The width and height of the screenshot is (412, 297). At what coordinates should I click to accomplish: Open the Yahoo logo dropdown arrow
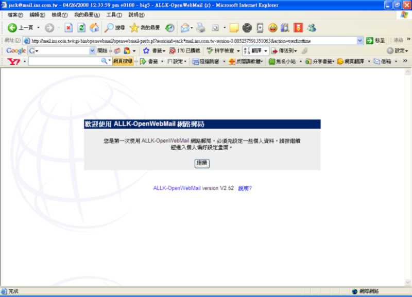24,61
